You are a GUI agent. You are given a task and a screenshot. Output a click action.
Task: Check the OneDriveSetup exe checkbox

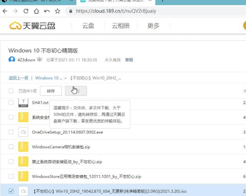(11, 132)
